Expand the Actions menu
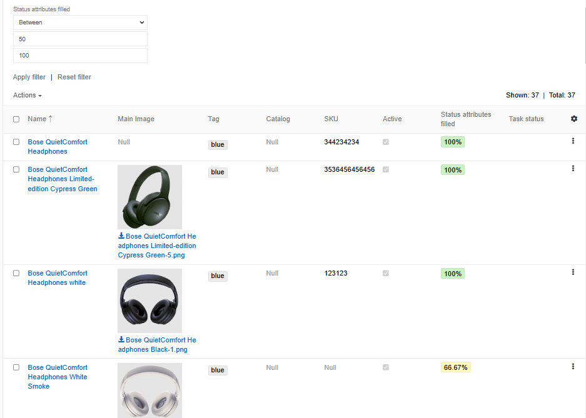Screen dimensions: 586x418 [x=26, y=95]
